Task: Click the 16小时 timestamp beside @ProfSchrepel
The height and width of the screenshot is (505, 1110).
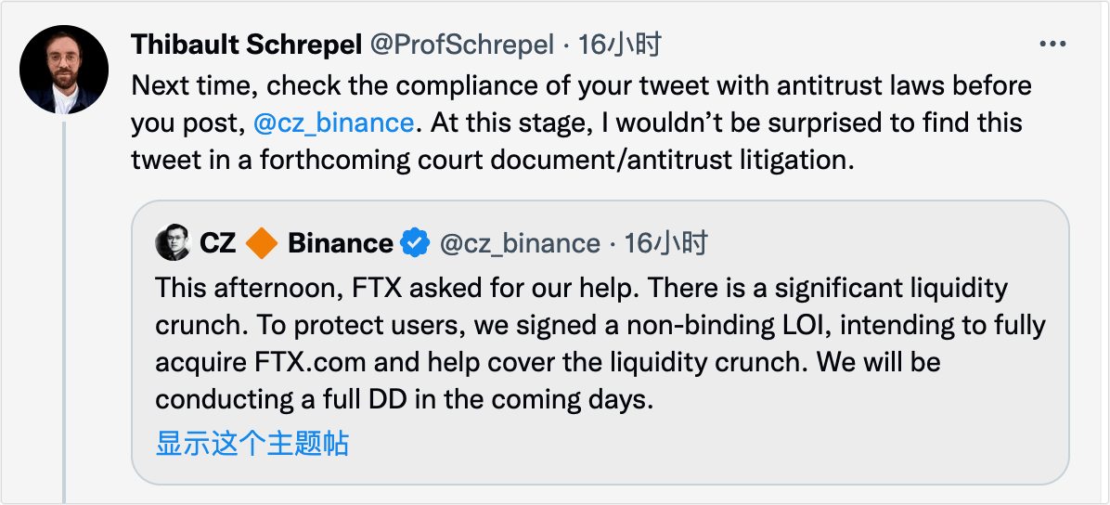Action: point(620,45)
